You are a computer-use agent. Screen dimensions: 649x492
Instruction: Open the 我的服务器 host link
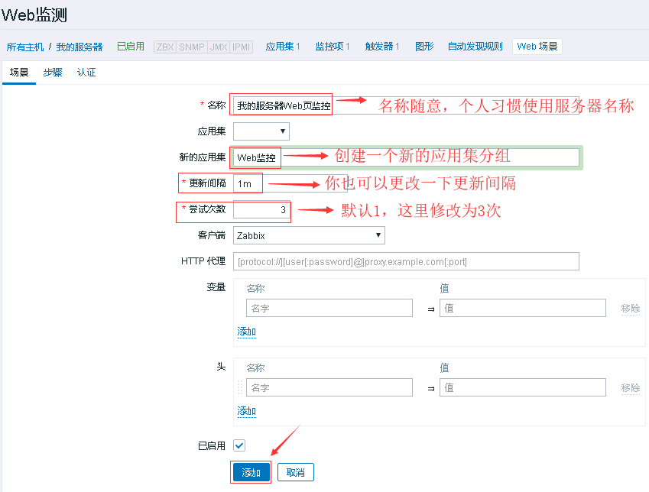point(79,47)
